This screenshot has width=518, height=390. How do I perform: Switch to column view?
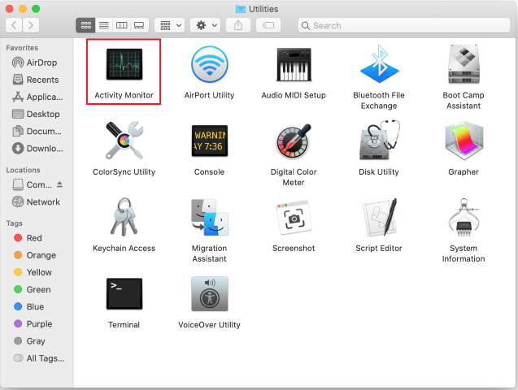[122, 25]
